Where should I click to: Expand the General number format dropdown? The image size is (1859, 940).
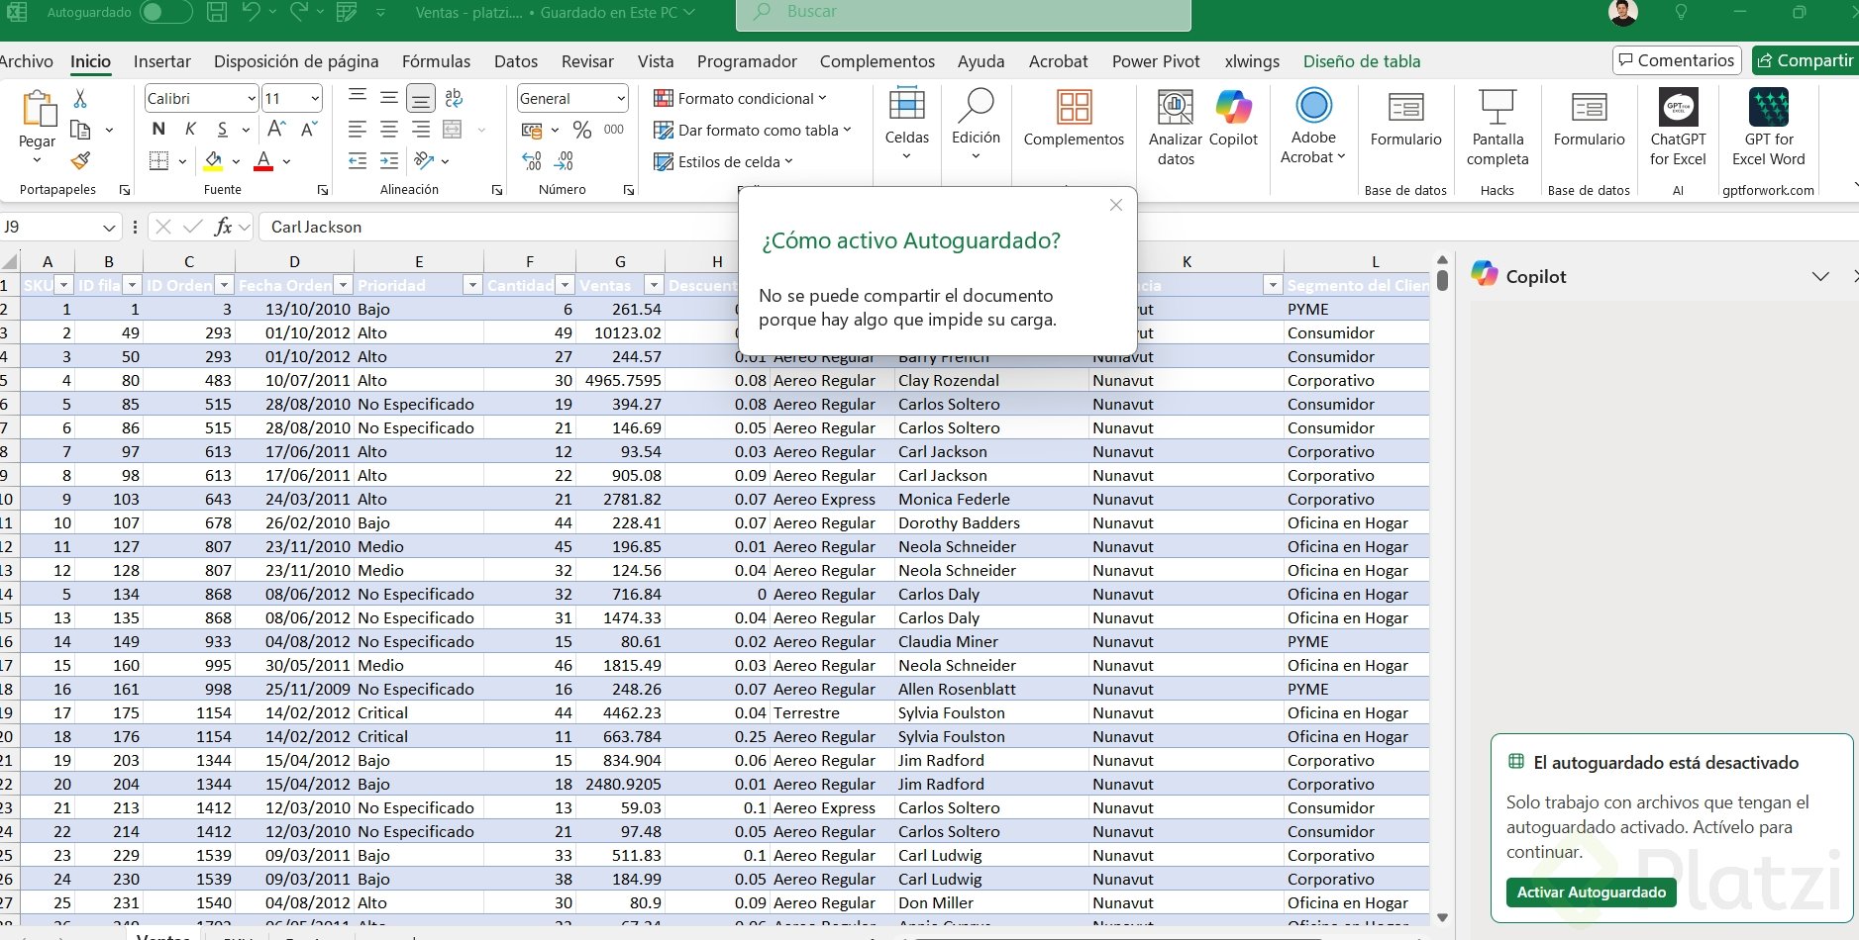[x=621, y=99]
